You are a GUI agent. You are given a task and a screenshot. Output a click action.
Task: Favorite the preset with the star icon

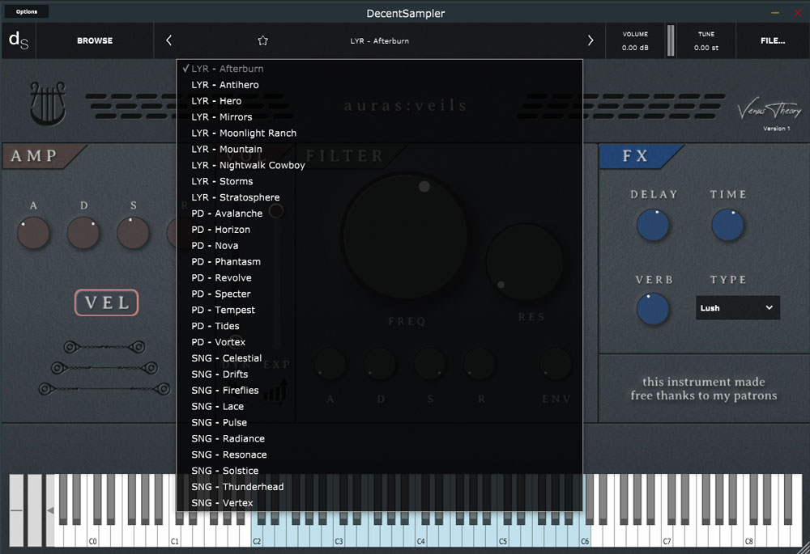click(x=262, y=40)
